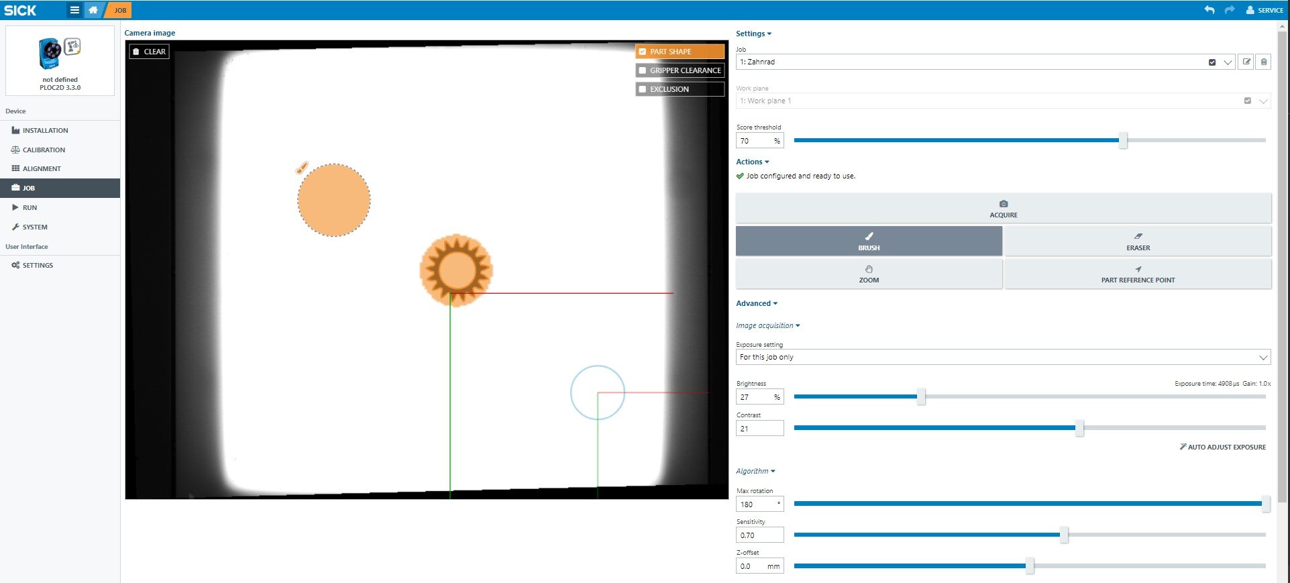Click the undo arrow icon
The width and height of the screenshot is (1290, 583).
point(1210,10)
